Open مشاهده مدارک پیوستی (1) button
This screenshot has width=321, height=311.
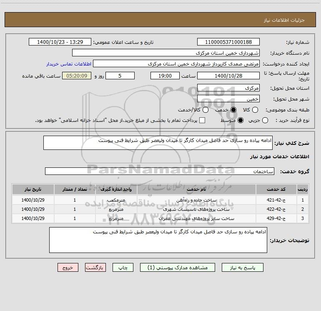point(178,268)
